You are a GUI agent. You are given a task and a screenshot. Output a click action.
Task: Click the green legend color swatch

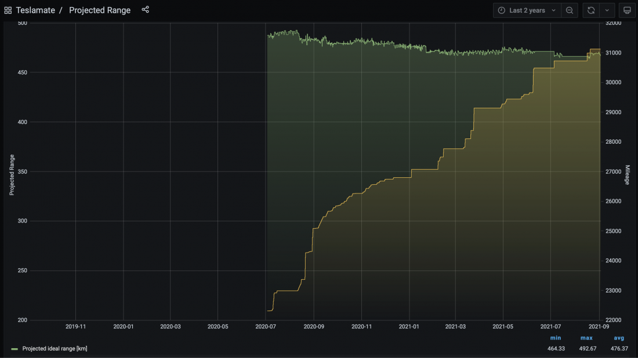coord(14,349)
